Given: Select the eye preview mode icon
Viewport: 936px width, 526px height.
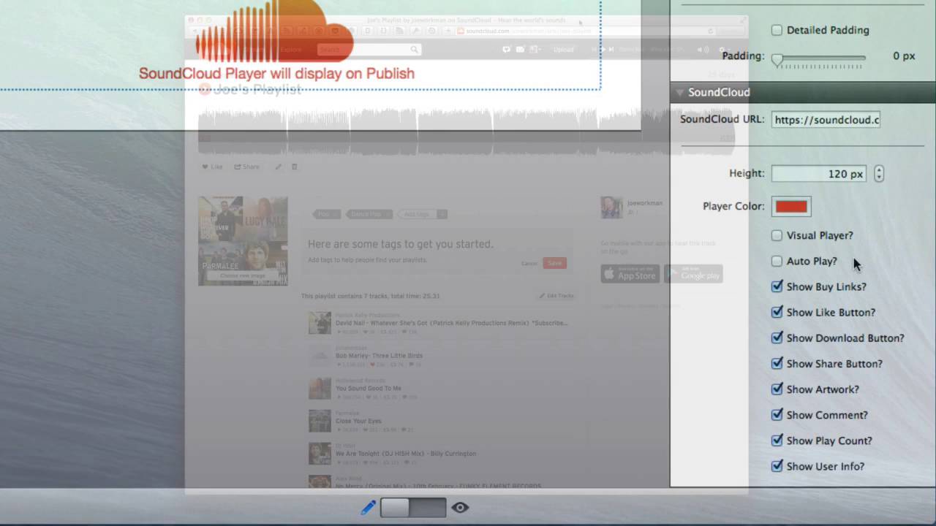Looking at the screenshot, I should pyautogui.click(x=460, y=508).
